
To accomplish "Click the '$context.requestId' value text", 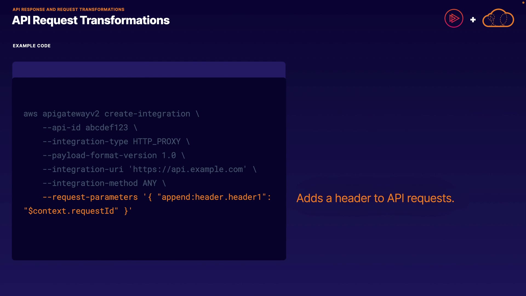I will 71,211.
